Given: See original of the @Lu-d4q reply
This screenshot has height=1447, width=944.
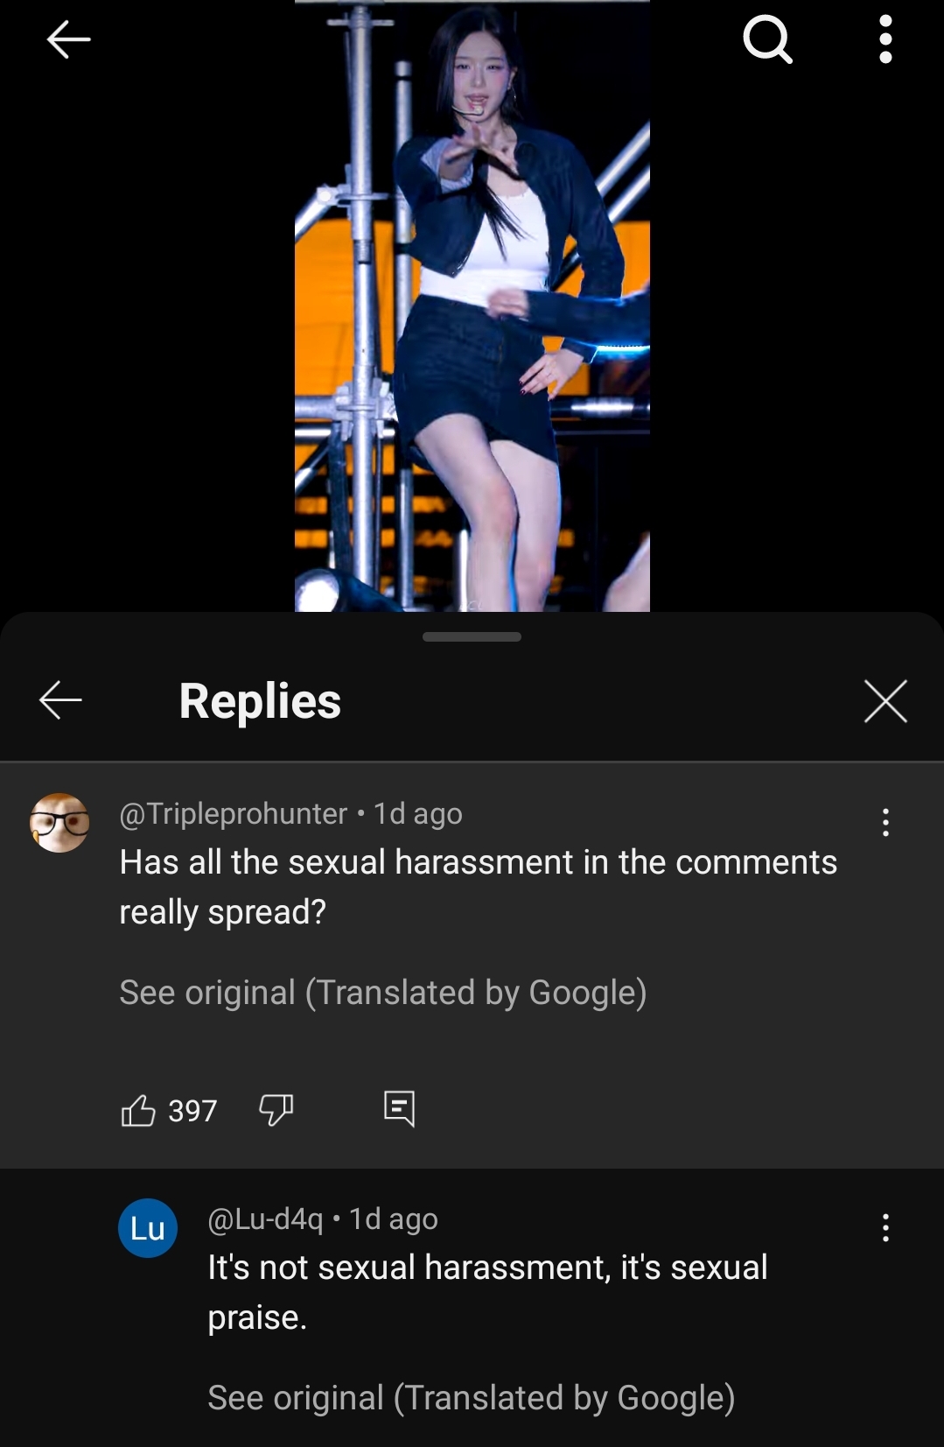Looking at the screenshot, I should click(x=472, y=1398).
